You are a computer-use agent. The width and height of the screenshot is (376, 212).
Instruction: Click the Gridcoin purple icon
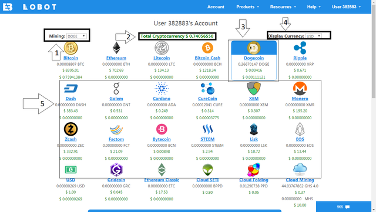[x=116, y=170]
